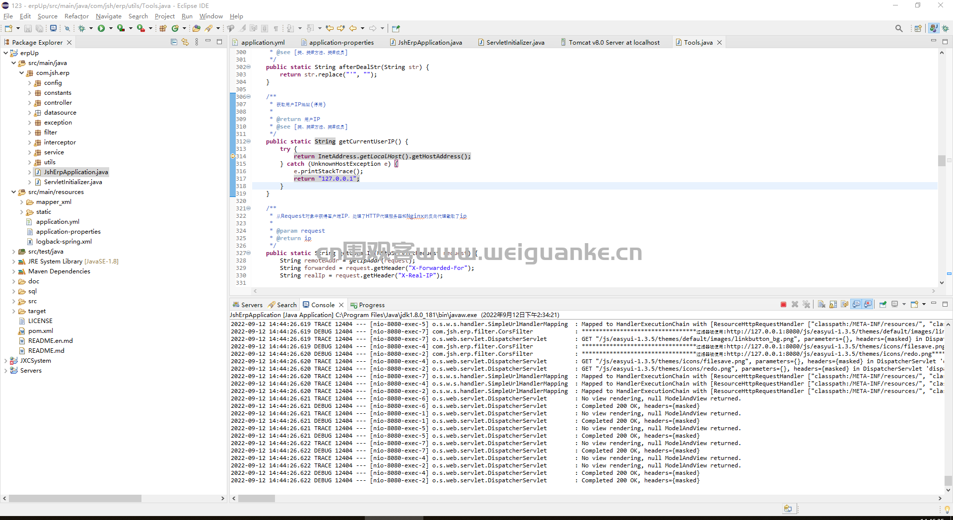953x520 pixels.
Task: Collapse the comment fold at line 306
Action: point(249,97)
